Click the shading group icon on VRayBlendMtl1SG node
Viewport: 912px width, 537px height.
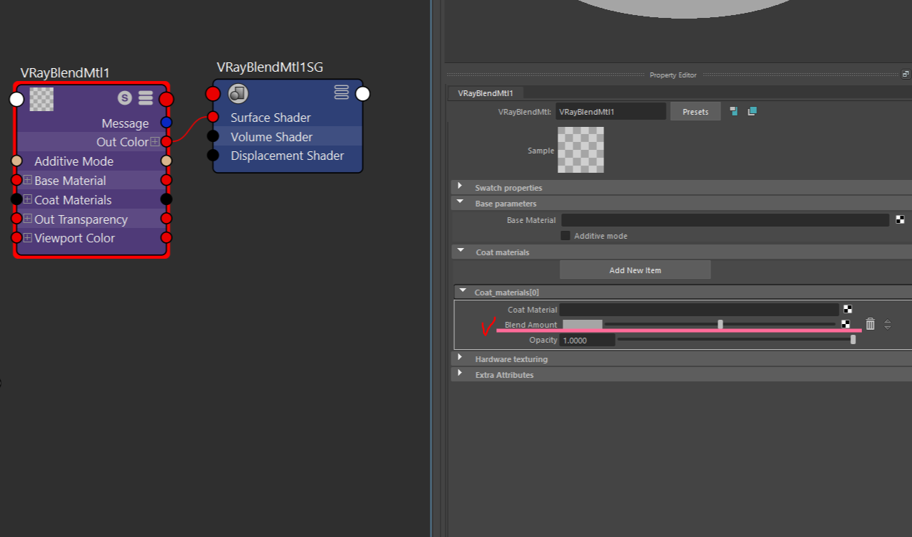(x=238, y=93)
